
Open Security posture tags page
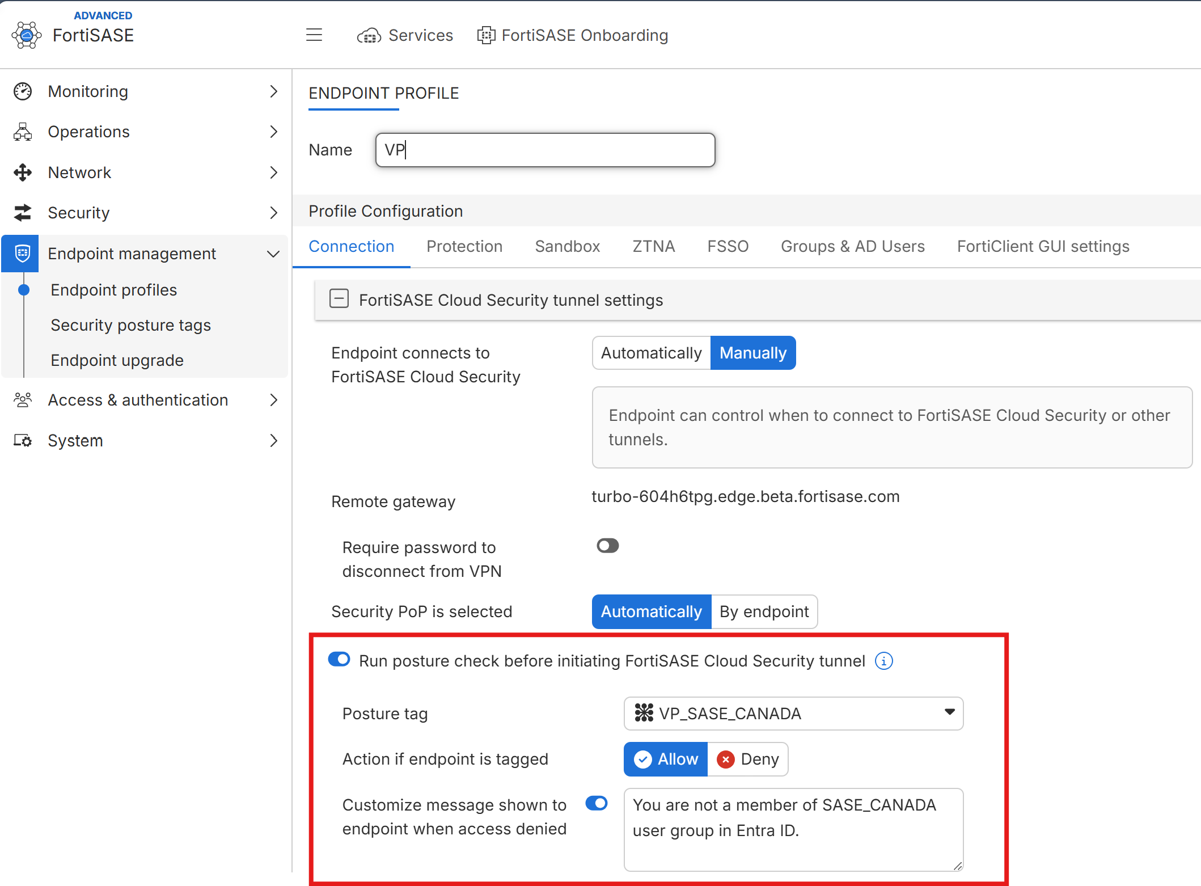(130, 325)
